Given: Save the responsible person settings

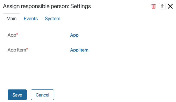Looking at the screenshot, I should 17,95.
